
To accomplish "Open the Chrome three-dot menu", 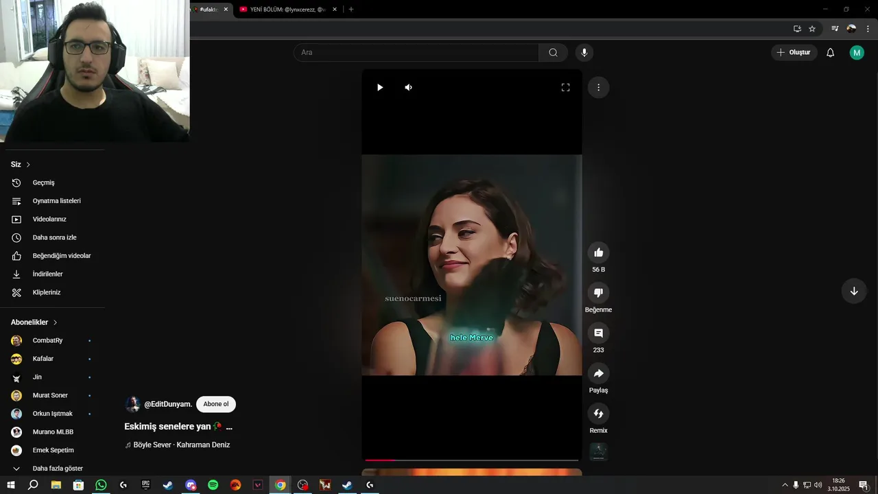I will 868,29.
